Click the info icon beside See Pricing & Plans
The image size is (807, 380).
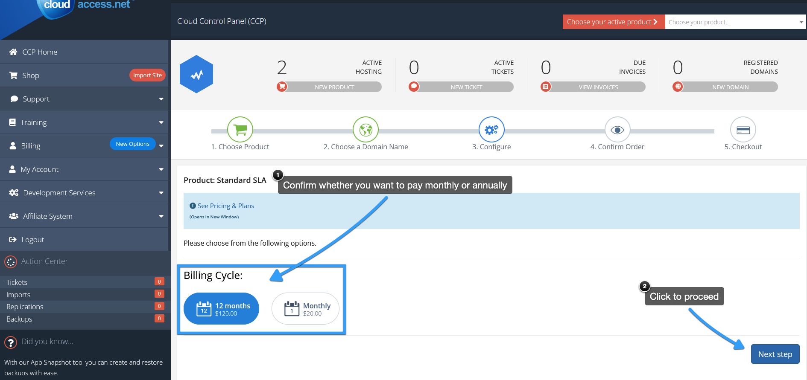[193, 206]
